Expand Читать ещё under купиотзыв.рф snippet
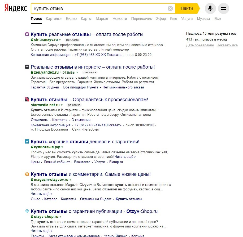Image resolution: width=243 pixels, height=237 pixels. click(125, 157)
